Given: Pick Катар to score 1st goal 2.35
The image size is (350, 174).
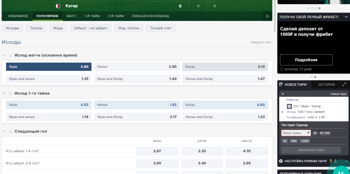Looking at the screenshot, I should coord(202,151).
